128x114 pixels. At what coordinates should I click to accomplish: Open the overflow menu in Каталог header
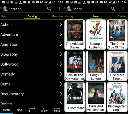pyautogui.click(x=59, y=9)
